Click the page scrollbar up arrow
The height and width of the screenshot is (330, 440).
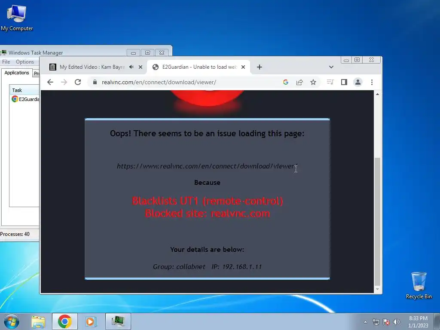(377, 94)
